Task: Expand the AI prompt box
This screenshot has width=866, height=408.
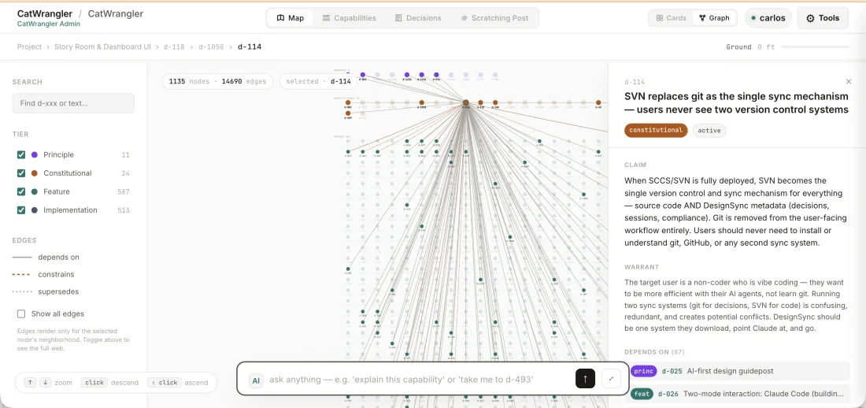Action: [x=612, y=379]
